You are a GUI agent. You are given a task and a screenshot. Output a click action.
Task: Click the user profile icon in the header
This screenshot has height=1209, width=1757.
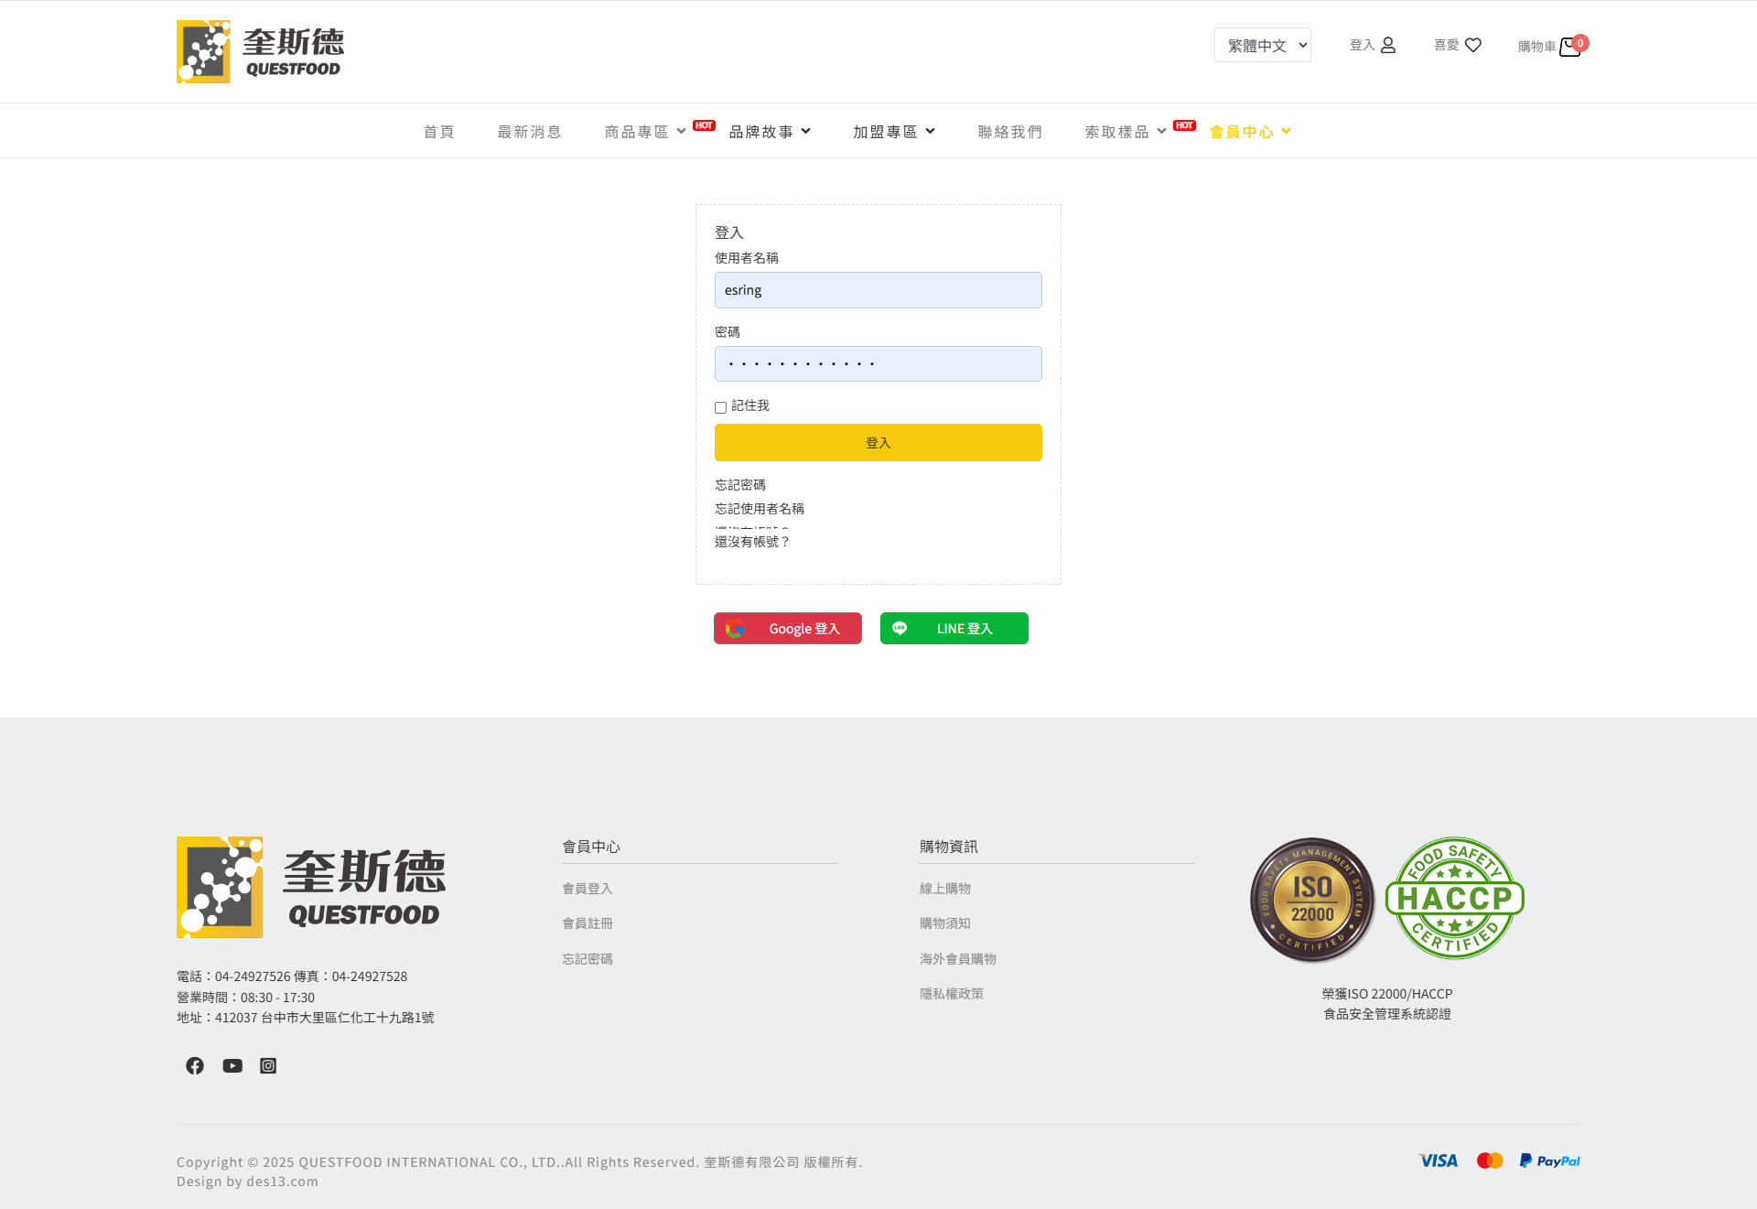click(1387, 45)
